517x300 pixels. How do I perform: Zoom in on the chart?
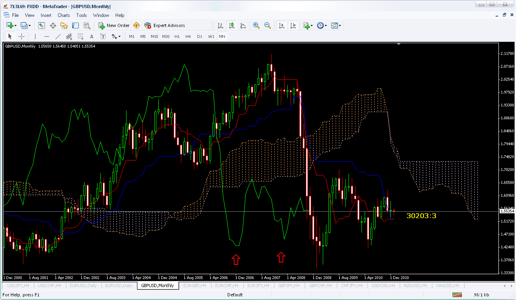256,25
